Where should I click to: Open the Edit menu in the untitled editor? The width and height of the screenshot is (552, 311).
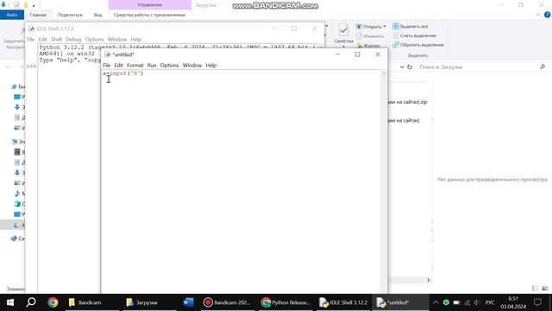click(x=119, y=66)
